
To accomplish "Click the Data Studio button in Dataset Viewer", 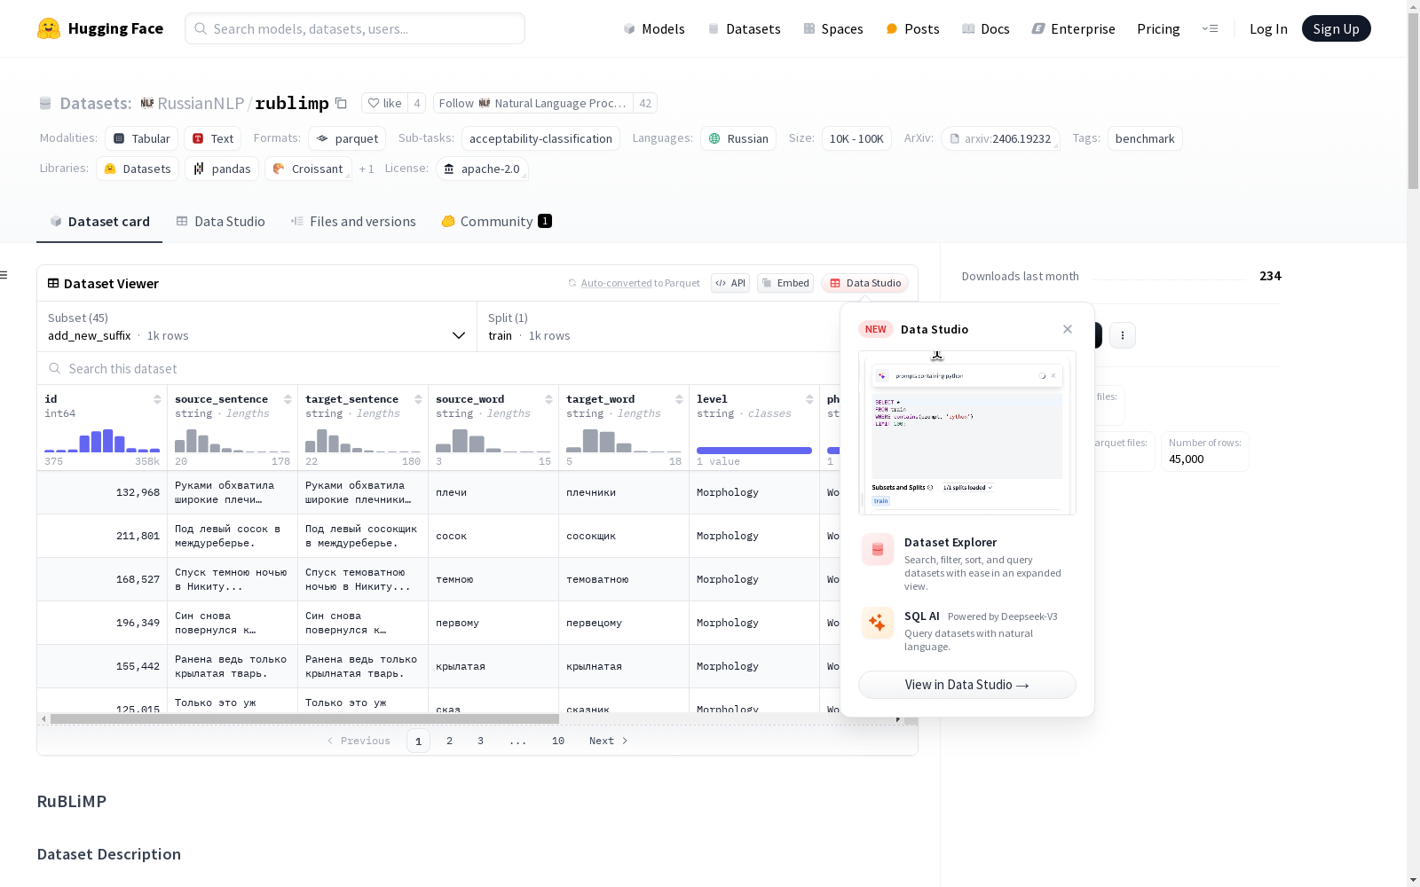I will pos(864,283).
